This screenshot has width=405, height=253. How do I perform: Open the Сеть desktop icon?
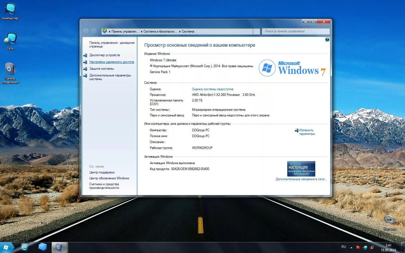coord(10,42)
